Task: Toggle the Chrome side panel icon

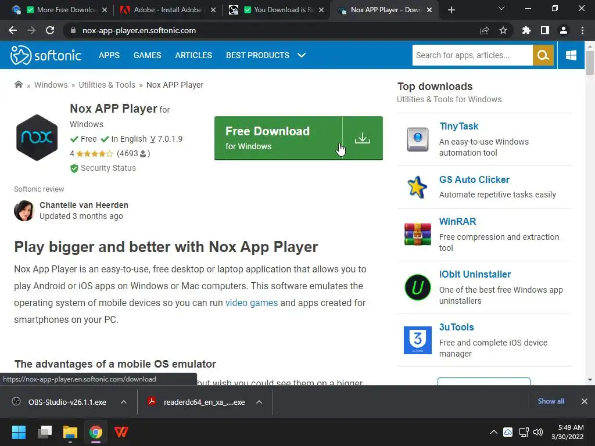Action: point(545,30)
